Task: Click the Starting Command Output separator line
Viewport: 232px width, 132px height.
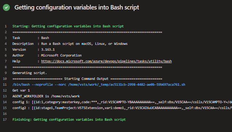Action: point(87,79)
